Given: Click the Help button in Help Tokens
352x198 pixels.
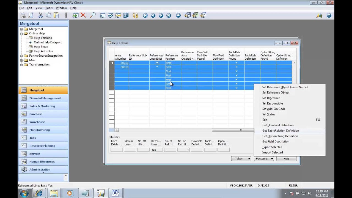Looking at the screenshot, I should (286, 159).
